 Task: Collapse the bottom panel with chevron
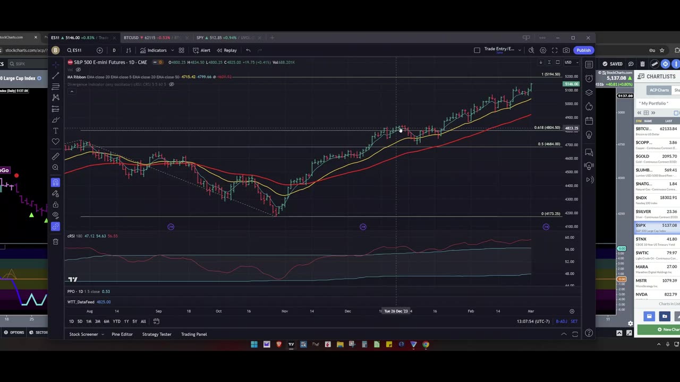coord(564,334)
